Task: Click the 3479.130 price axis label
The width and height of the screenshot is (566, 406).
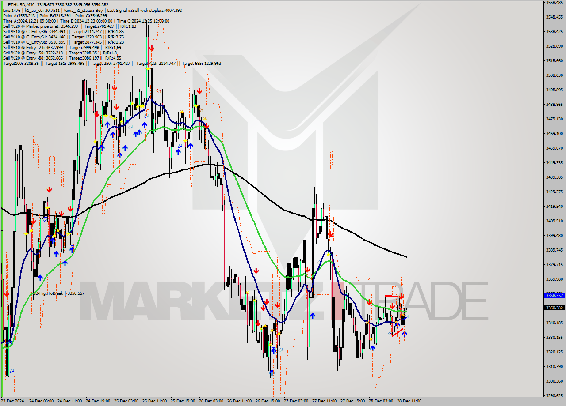Action: 554,119
